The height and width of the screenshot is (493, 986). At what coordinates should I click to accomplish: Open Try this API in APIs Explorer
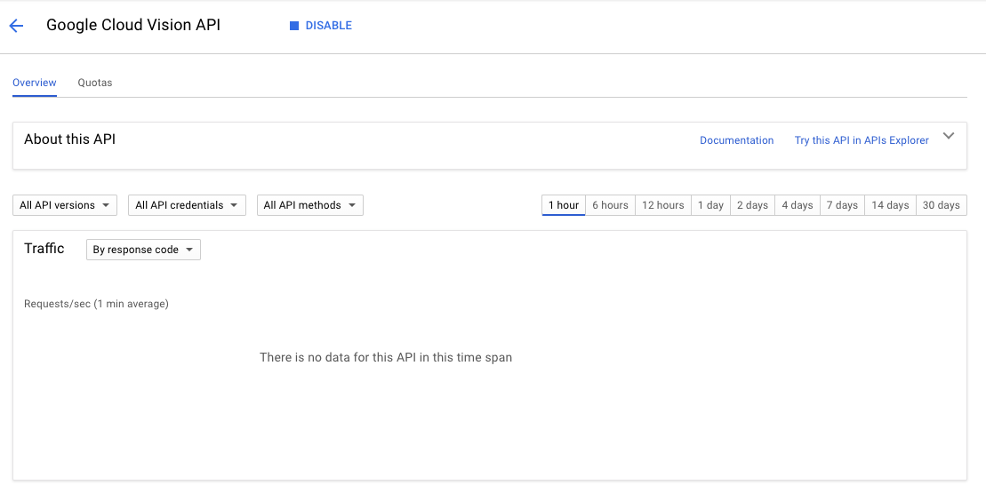(862, 140)
